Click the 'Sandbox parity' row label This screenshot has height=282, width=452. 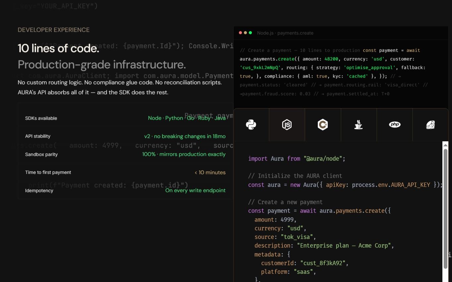point(41,154)
